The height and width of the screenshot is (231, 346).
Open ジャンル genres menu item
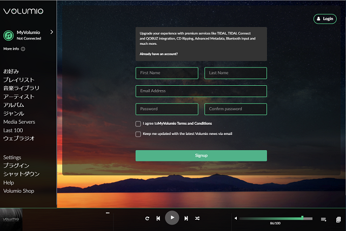point(14,113)
